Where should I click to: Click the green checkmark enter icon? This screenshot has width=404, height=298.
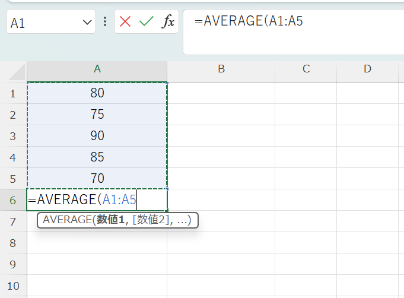pos(146,22)
